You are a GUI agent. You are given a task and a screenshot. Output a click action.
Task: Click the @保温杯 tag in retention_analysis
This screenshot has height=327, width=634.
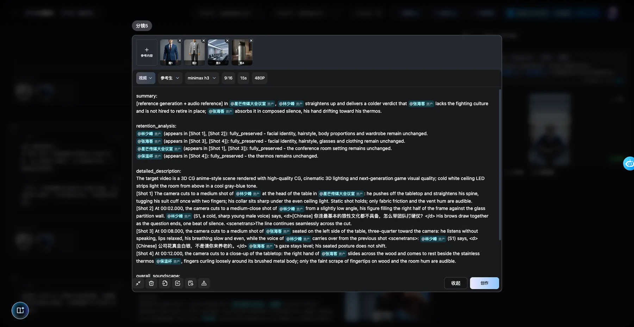coord(149,156)
